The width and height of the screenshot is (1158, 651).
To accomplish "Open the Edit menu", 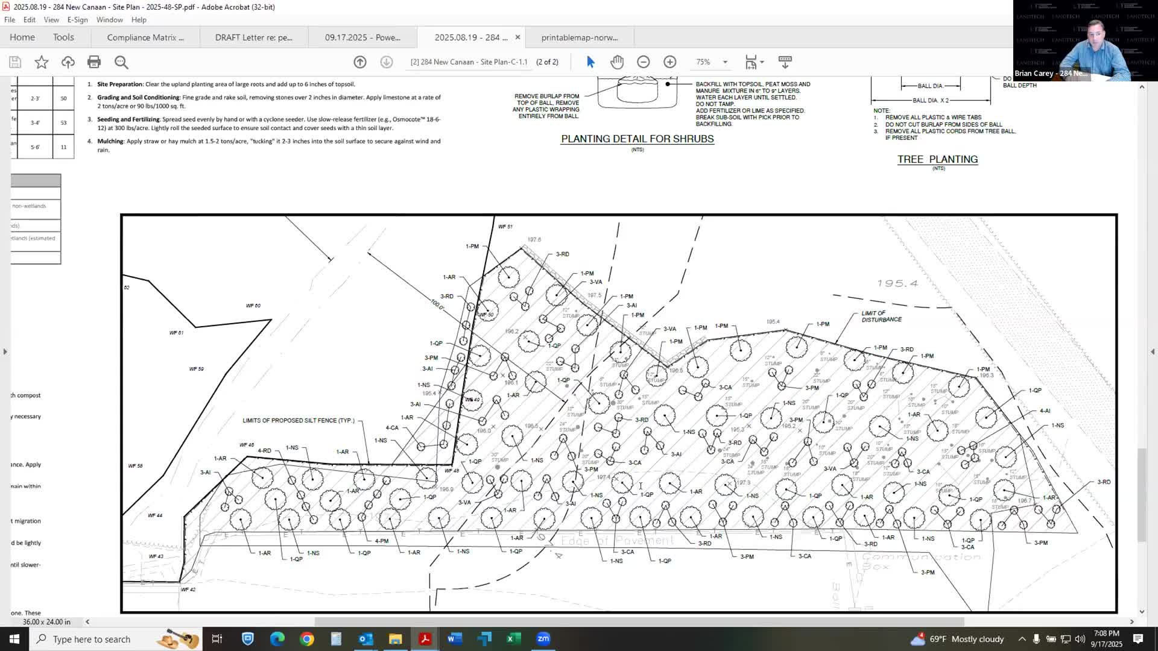I will 30,20.
